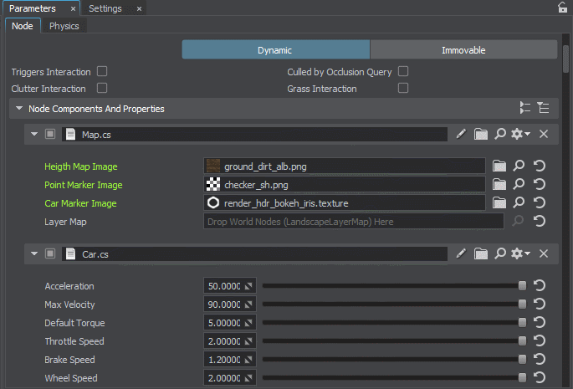Set the node to Immovable
This screenshot has height=389, width=573.
(x=463, y=50)
